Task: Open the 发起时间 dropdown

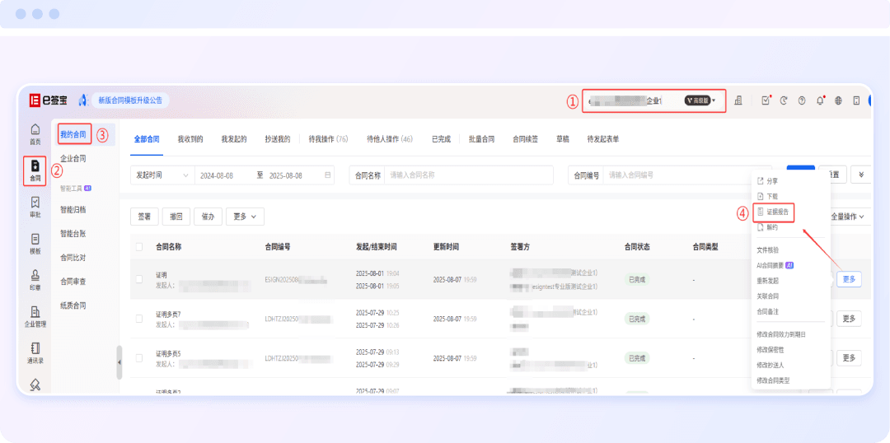Action: pos(162,175)
